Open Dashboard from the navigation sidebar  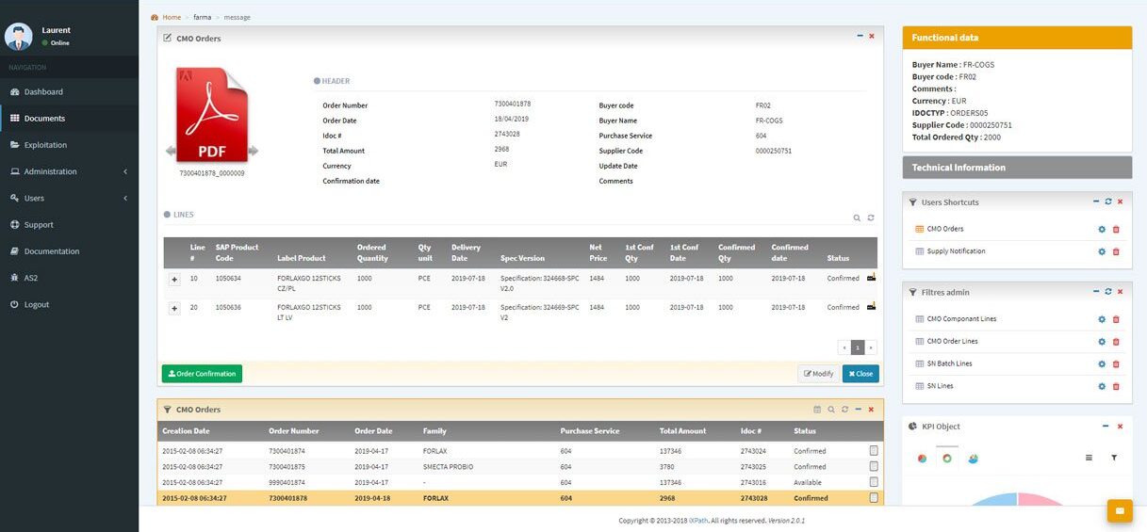[x=43, y=92]
